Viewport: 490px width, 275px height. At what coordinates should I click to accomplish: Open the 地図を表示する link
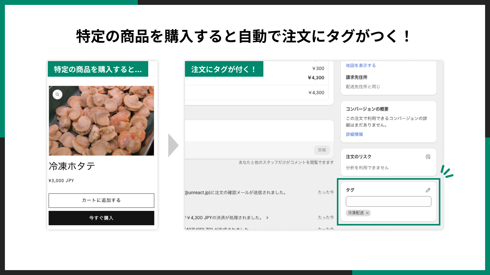[x=360, y=65]
